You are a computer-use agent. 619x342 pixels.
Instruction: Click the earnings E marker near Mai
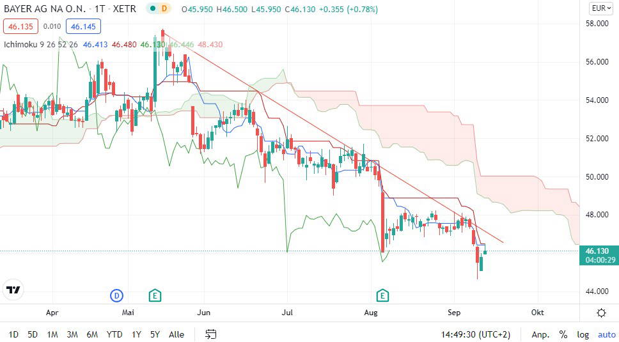[x=155, y=295]
